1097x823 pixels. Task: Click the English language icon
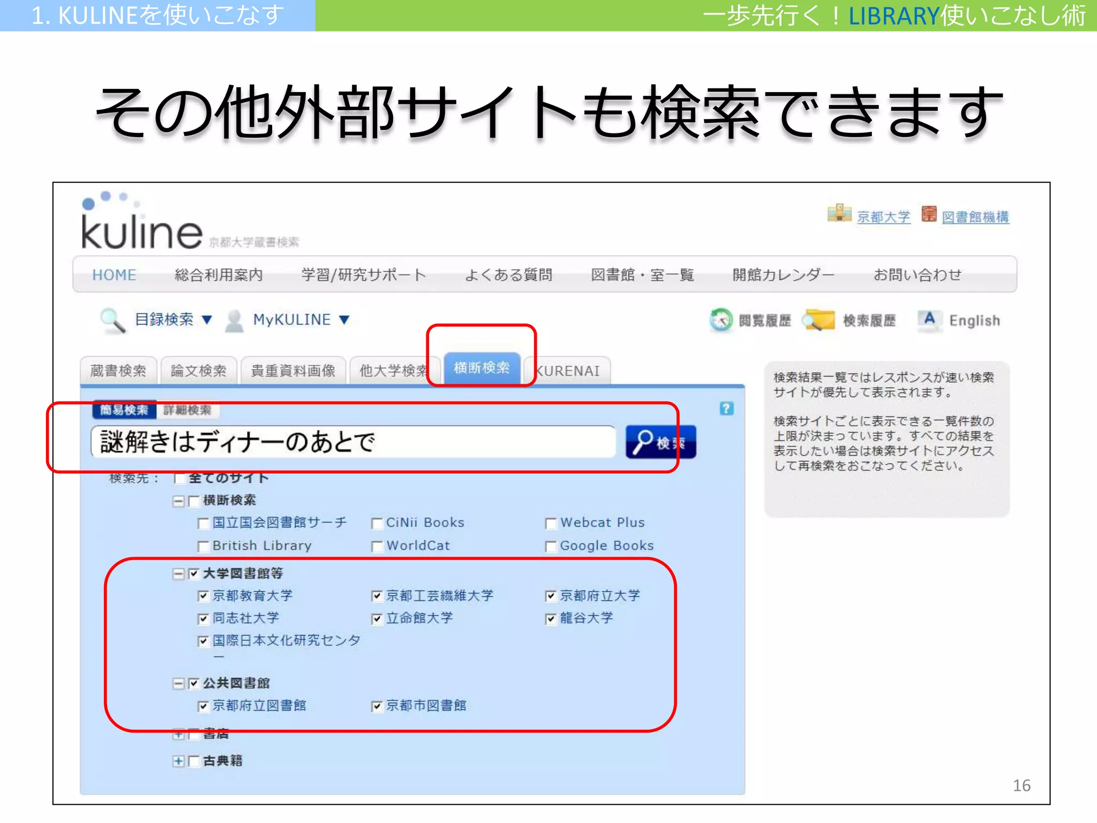pyautogui.click(x=929, y=320)
